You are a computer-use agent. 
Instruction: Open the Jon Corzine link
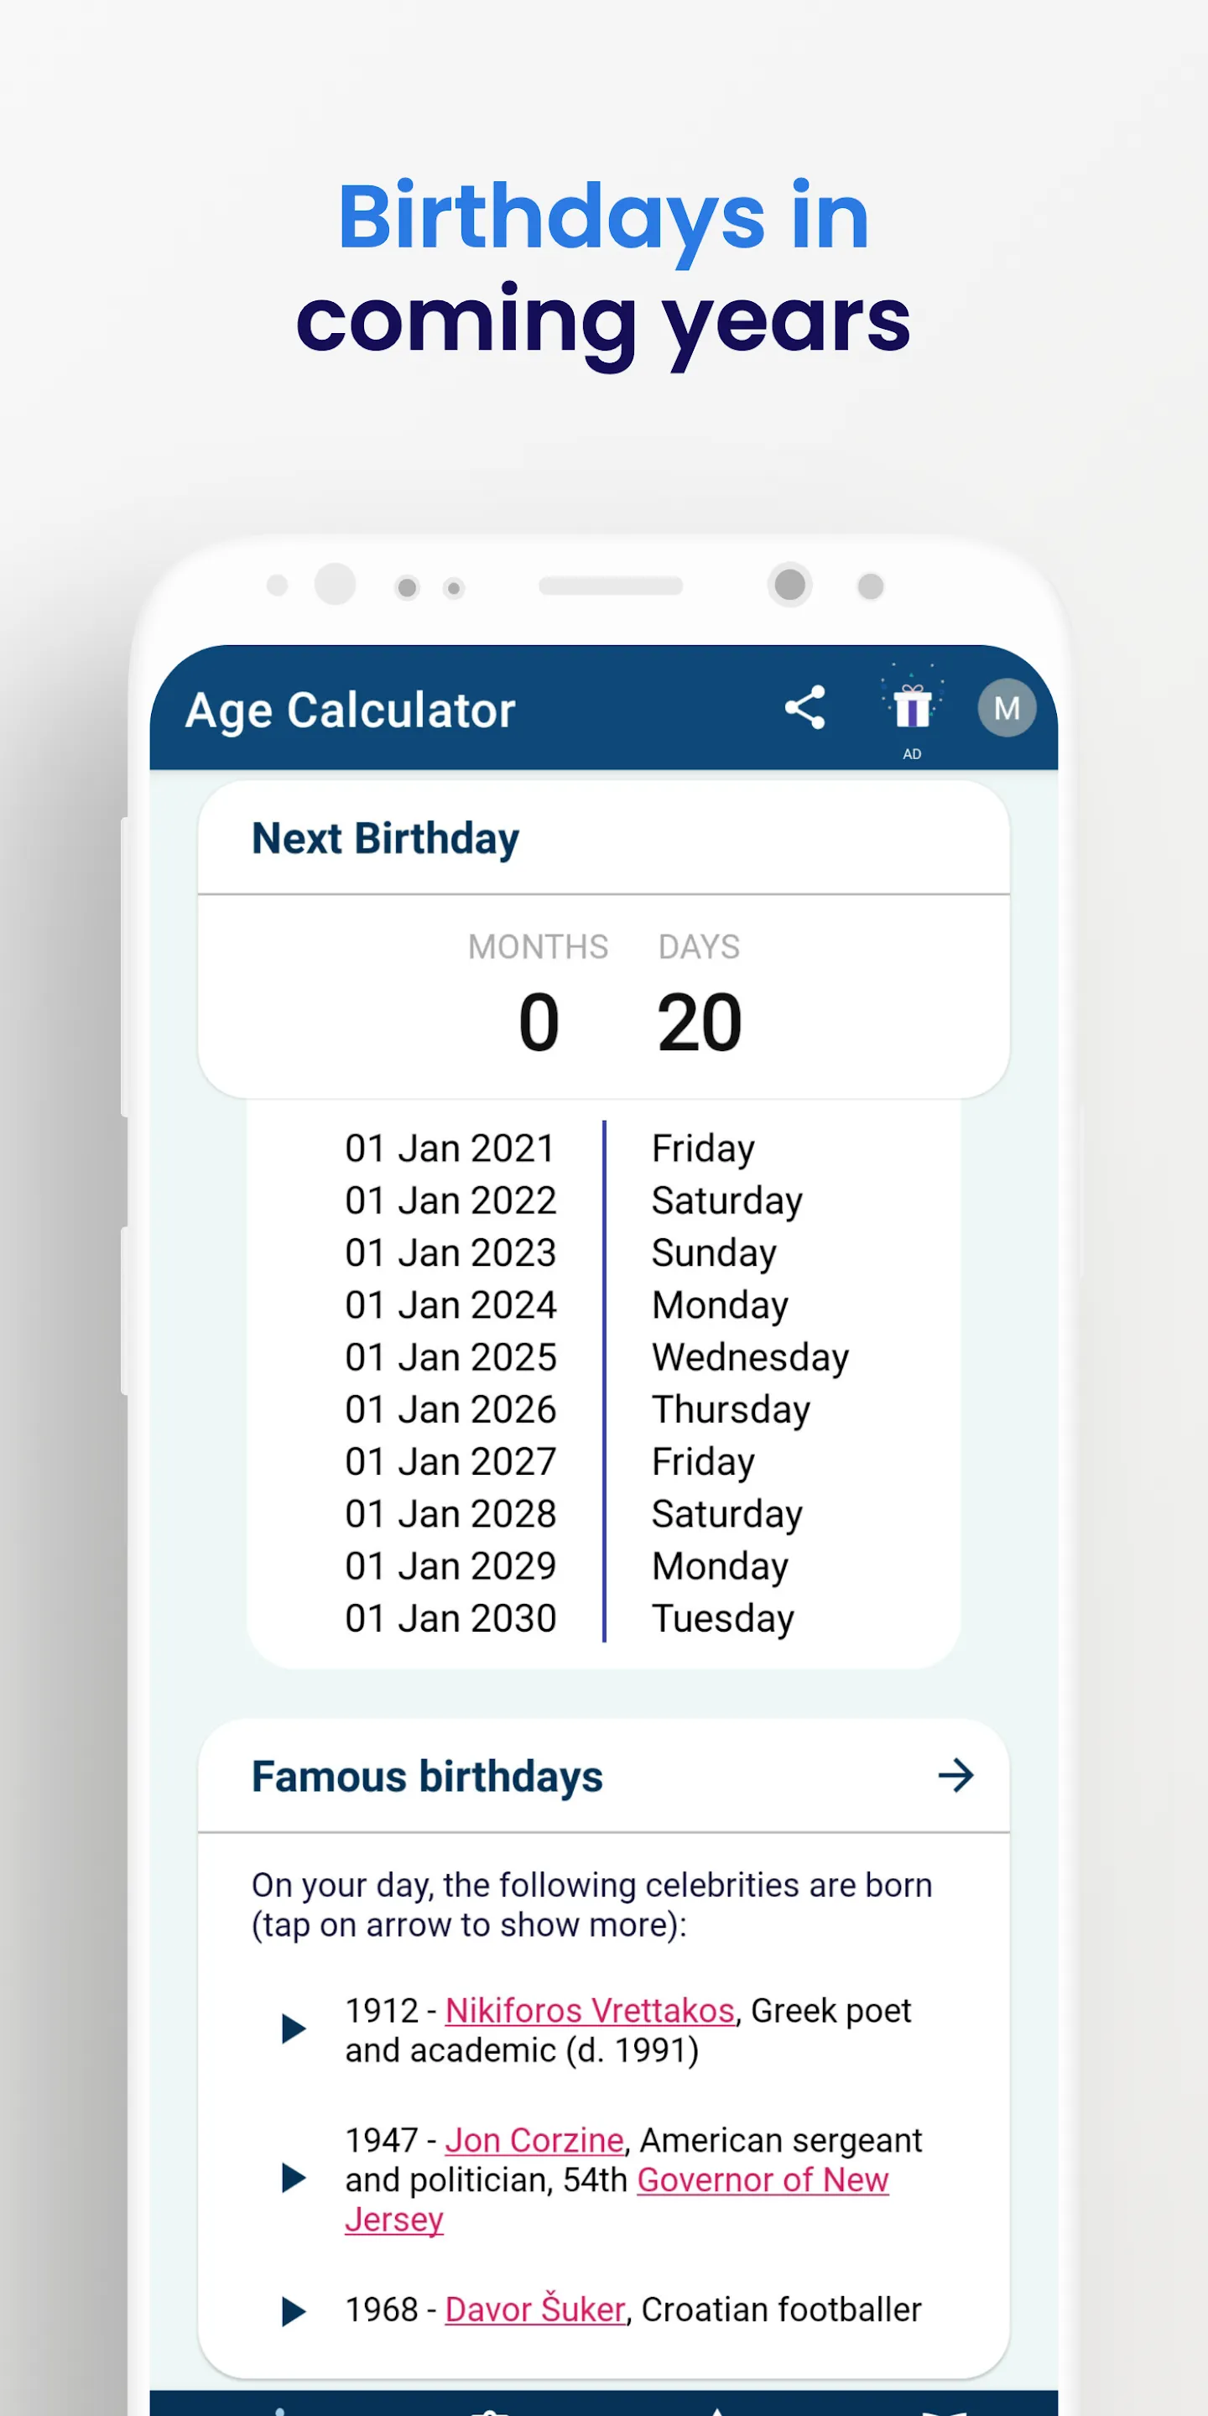point(534,2140)
